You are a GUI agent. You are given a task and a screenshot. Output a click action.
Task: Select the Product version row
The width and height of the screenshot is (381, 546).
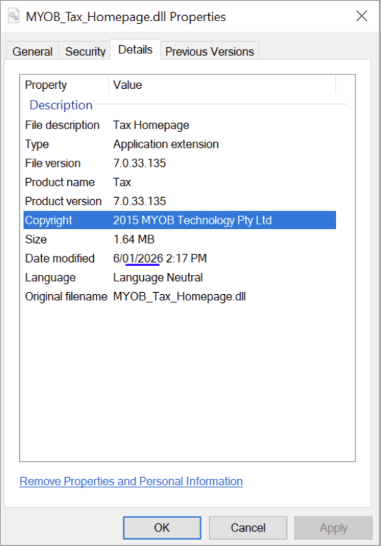pyautogui.click(x=180, y=201)
